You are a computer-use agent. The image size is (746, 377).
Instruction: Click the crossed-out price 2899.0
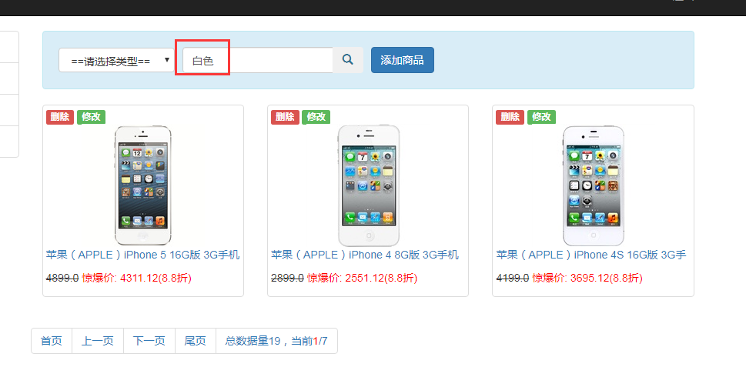tap(287, 278)
